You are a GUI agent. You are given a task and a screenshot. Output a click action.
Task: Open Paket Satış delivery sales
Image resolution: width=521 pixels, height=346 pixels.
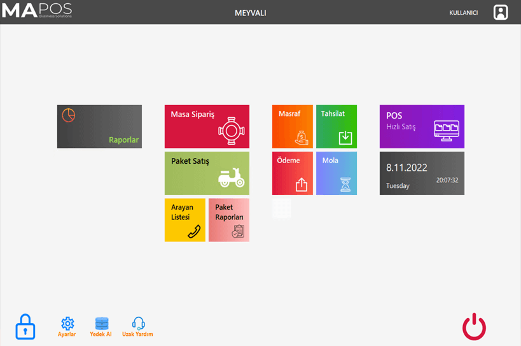point(207,173)
